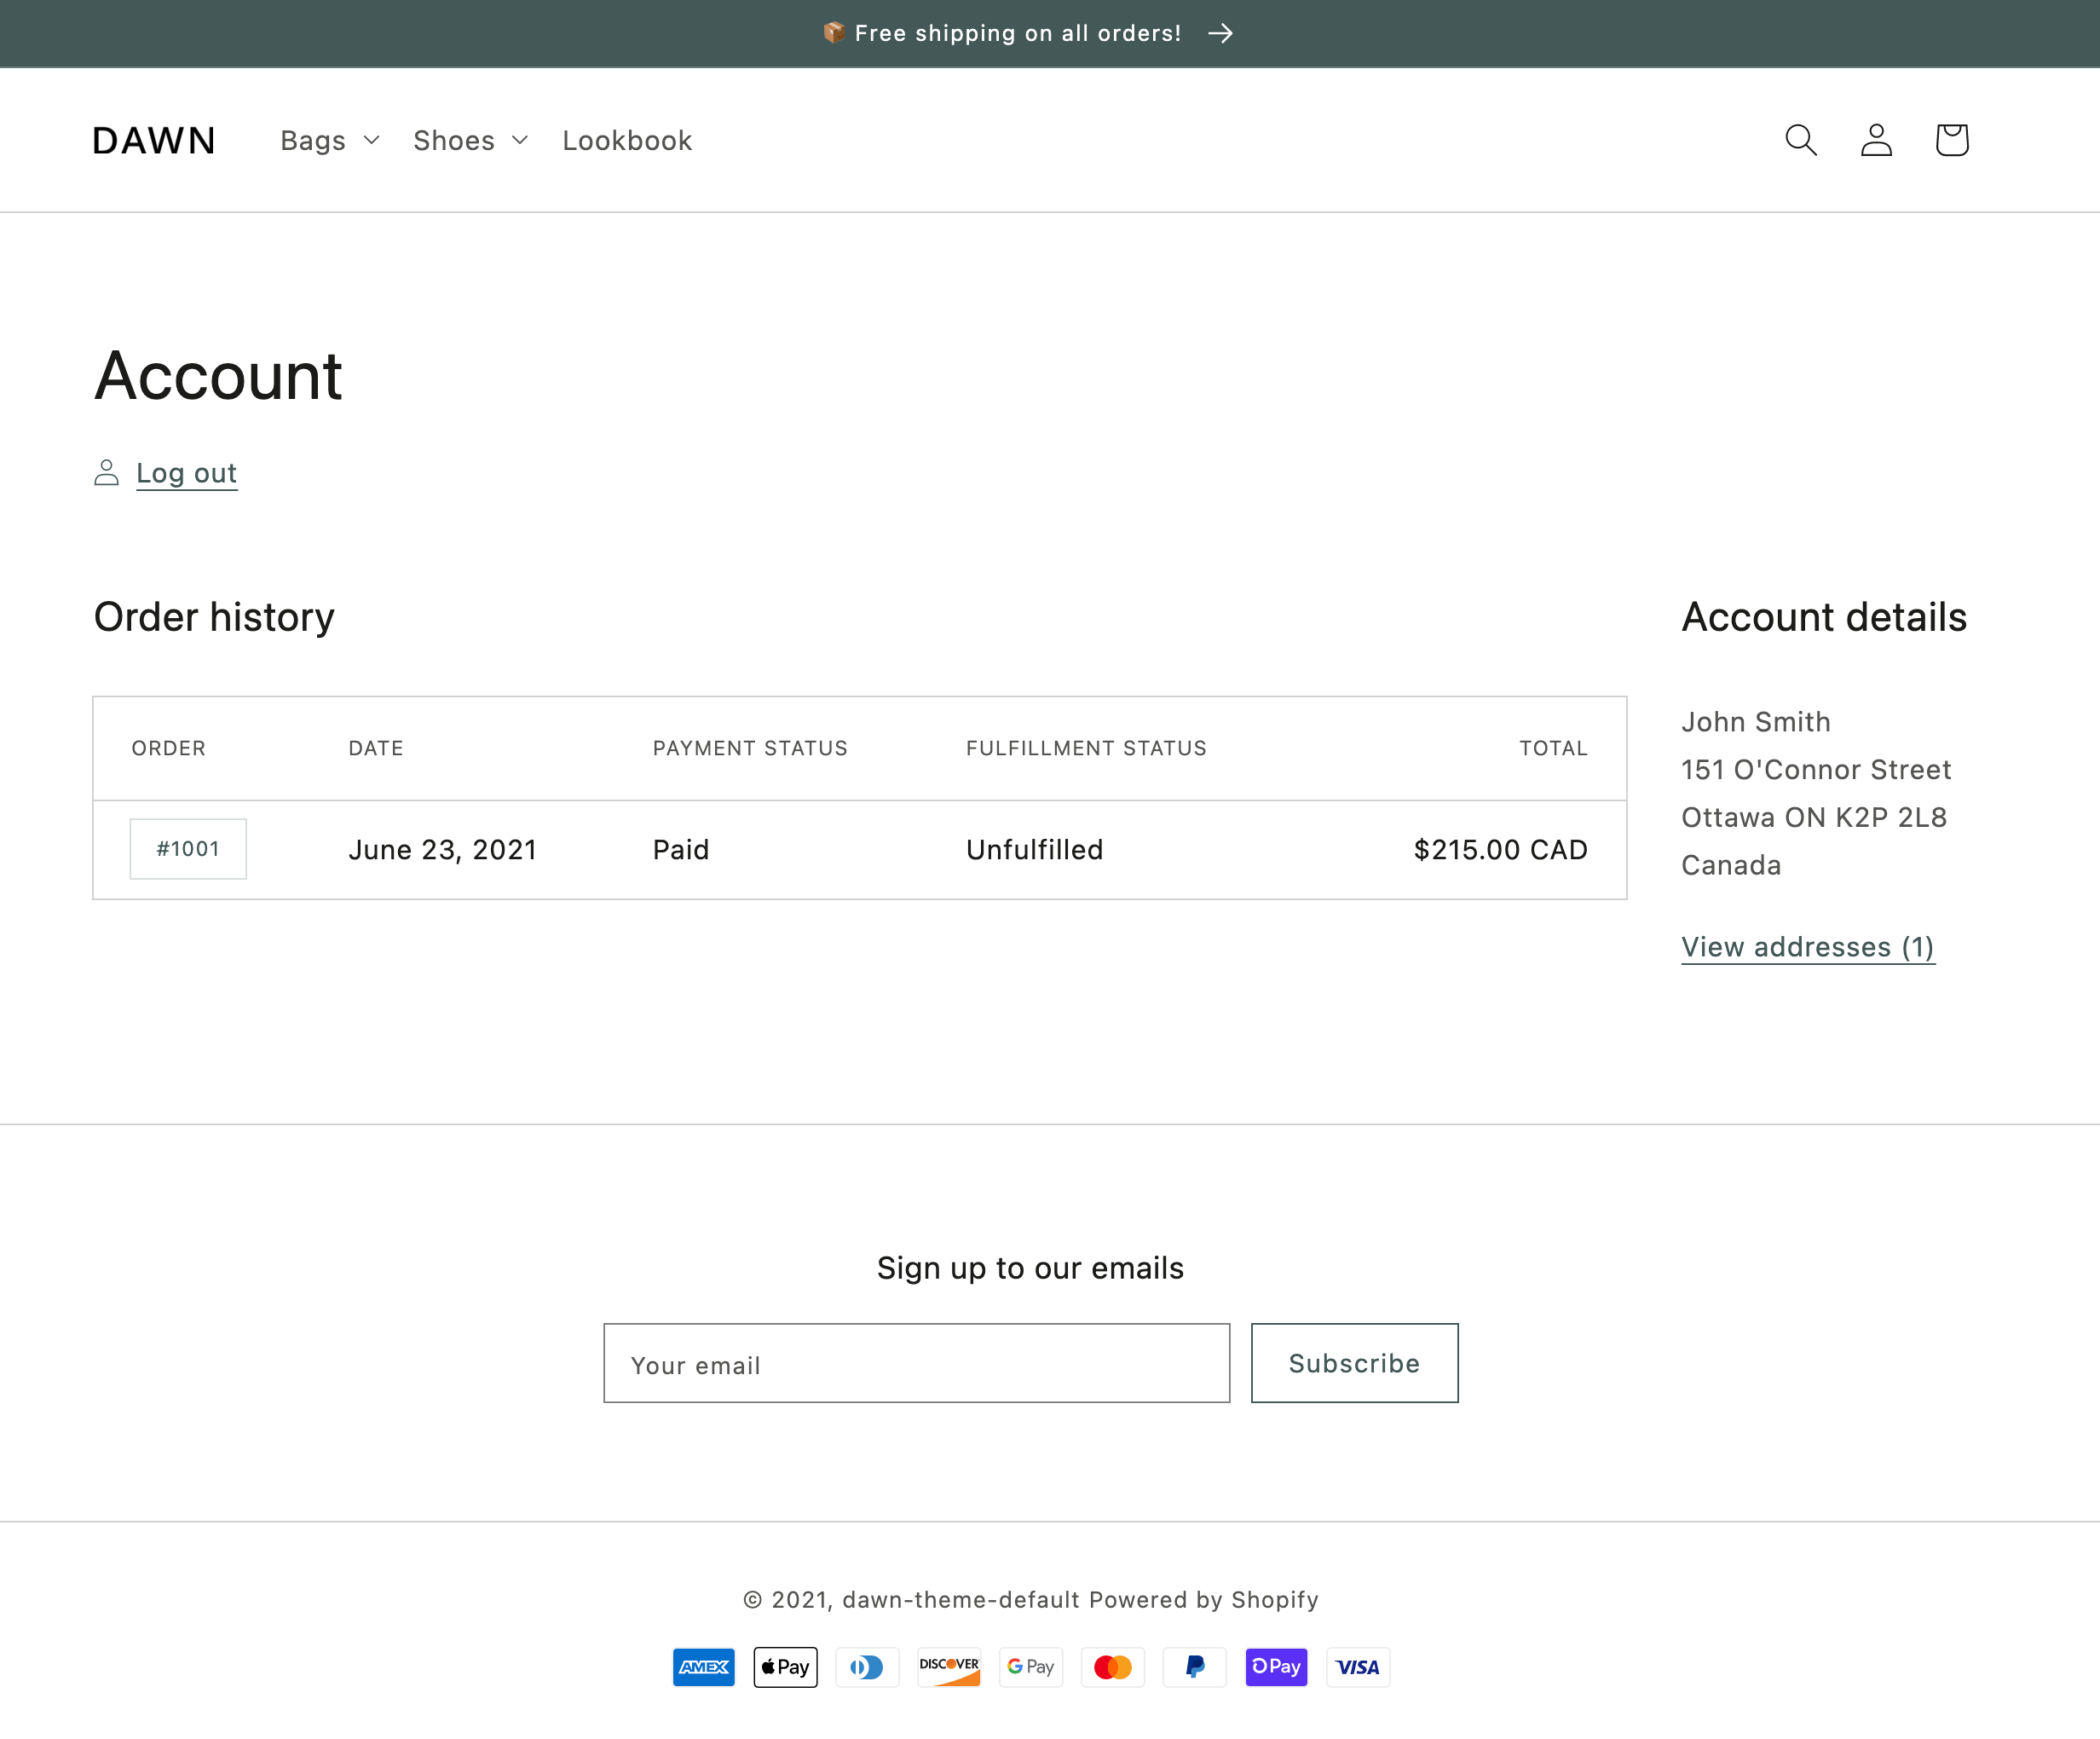Click the account profile icon in header

point(1876,140)
